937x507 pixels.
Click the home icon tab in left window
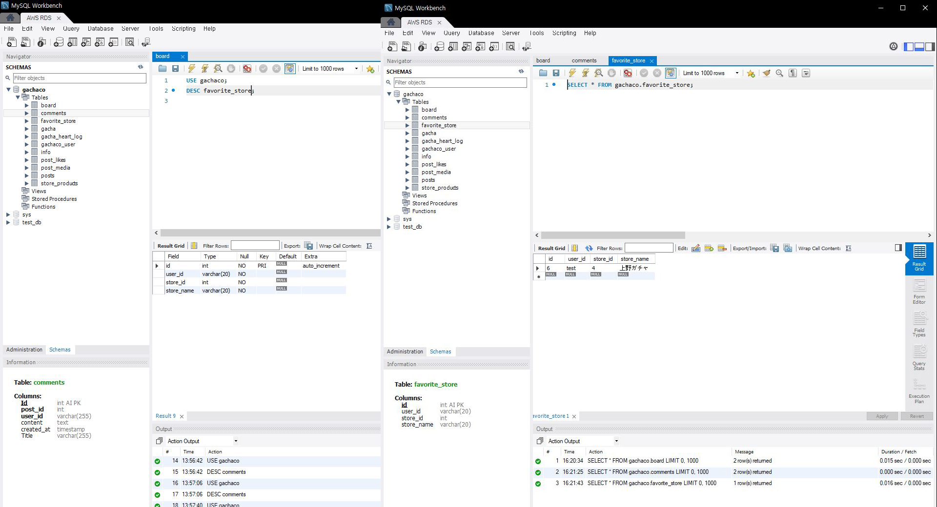pos(10,18)
